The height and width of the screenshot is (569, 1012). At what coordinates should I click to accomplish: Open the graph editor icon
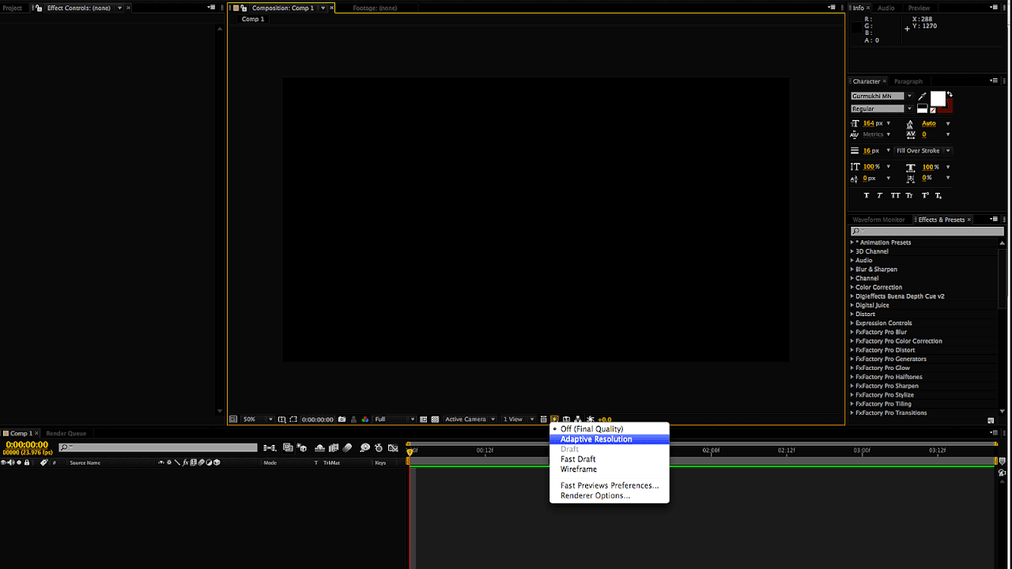point(392,448)
